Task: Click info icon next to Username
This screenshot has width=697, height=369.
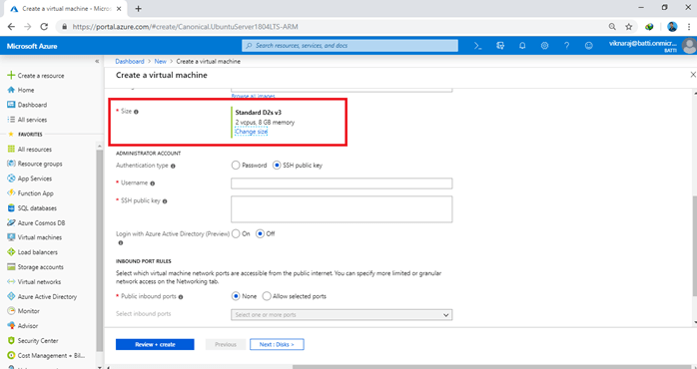Action: (x=152, y=184)
